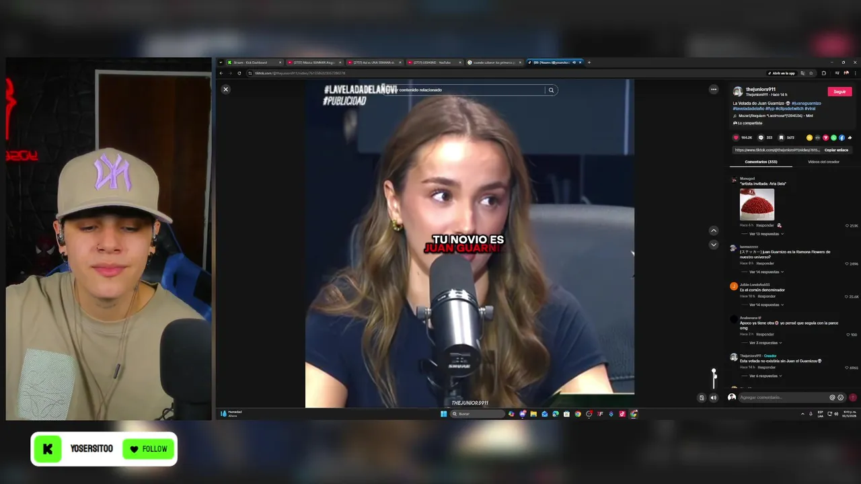Open emoji picker in comment box
This screenshot has height=484, width=861.
click(840, 397)
